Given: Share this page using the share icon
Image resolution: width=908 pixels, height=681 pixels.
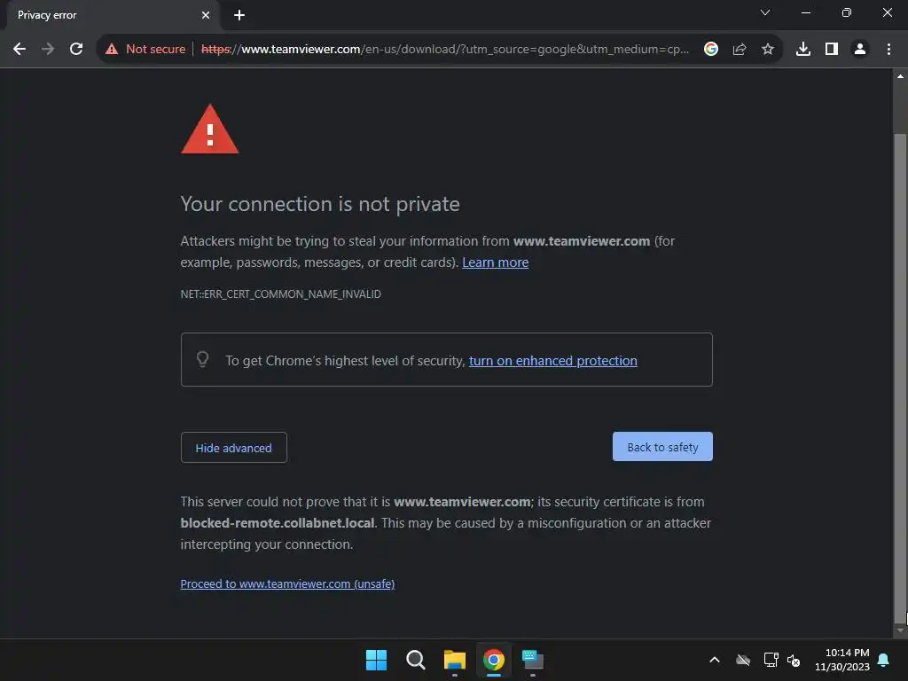Looking at the screenshot, I should click(x=740, y=50).
